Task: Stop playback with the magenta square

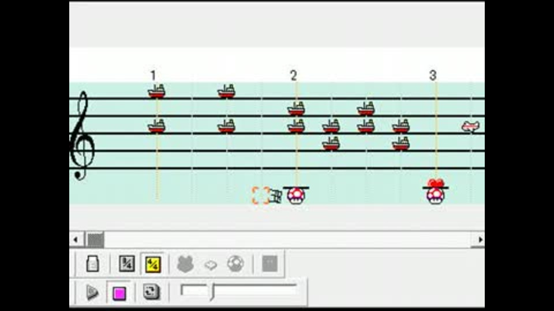Action: click(119, 293)
